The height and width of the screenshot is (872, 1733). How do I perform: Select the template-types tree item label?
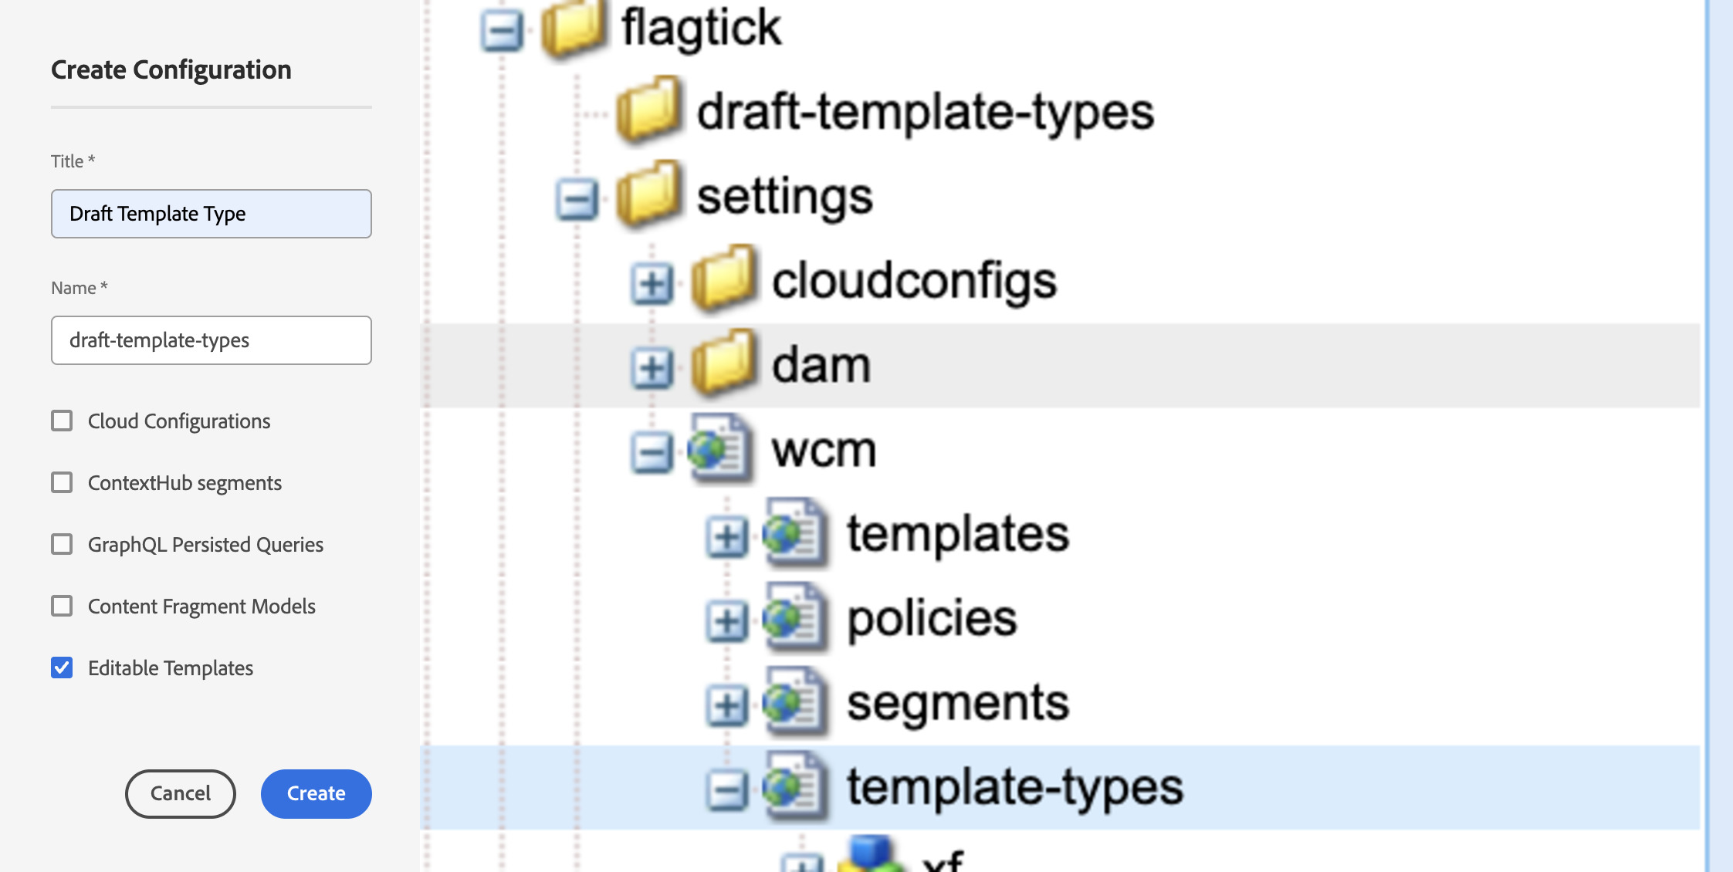(1014, 787)
